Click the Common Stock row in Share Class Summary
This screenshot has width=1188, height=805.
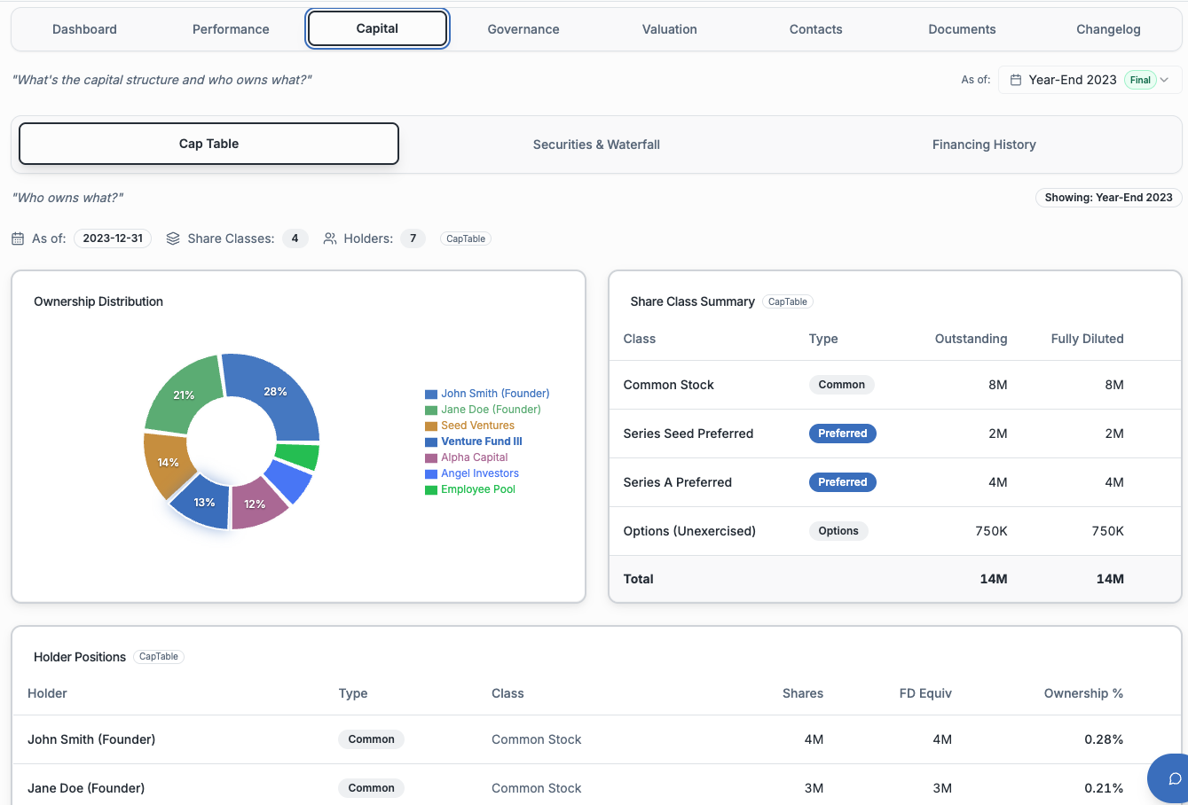[x=895, y=385]
